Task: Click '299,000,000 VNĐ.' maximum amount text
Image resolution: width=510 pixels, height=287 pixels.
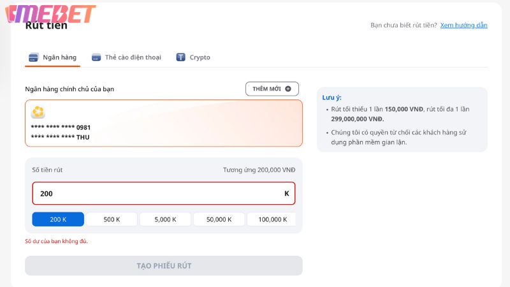Action: coord(358,119)
